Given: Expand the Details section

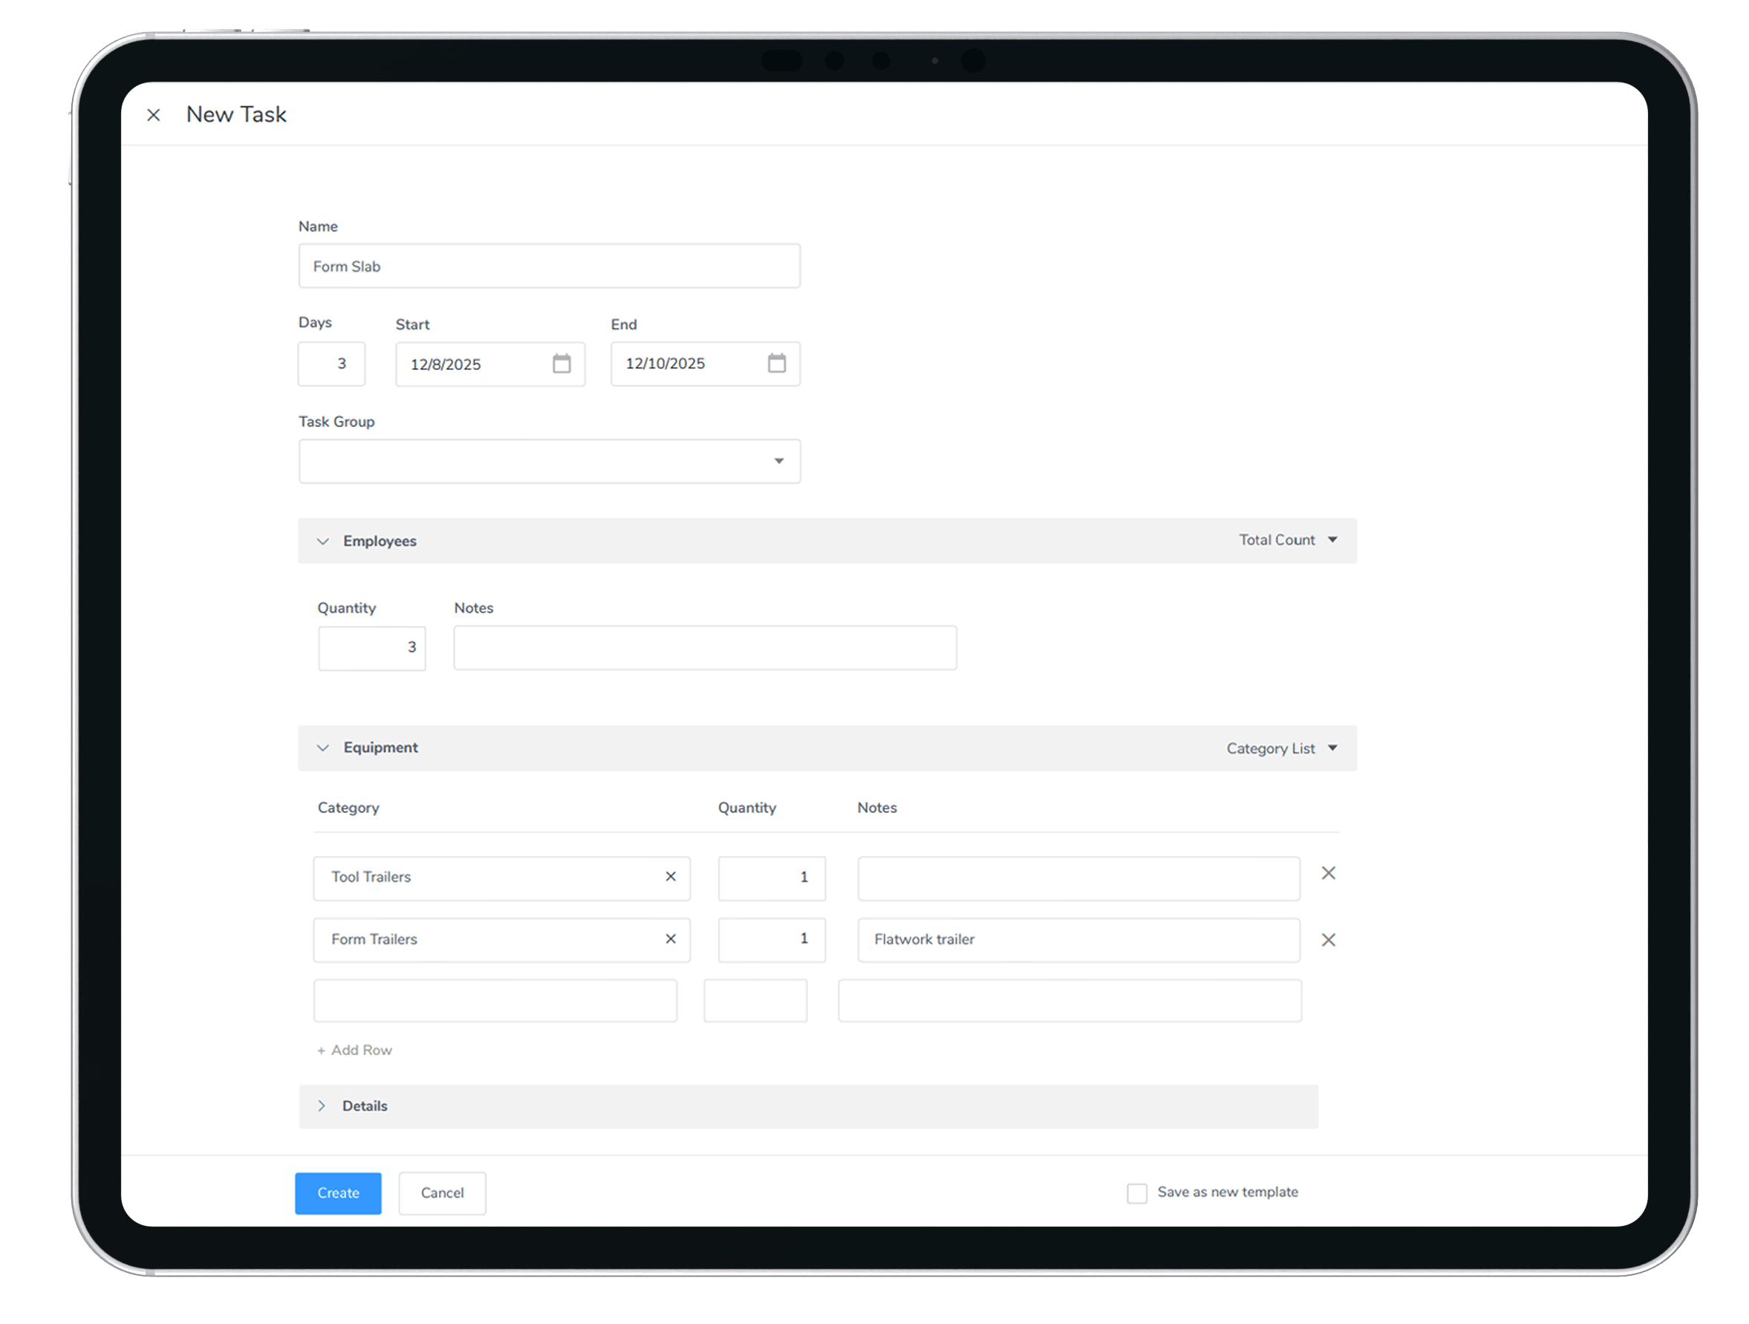Looking at the screenshot, I should click(322, 1106).
